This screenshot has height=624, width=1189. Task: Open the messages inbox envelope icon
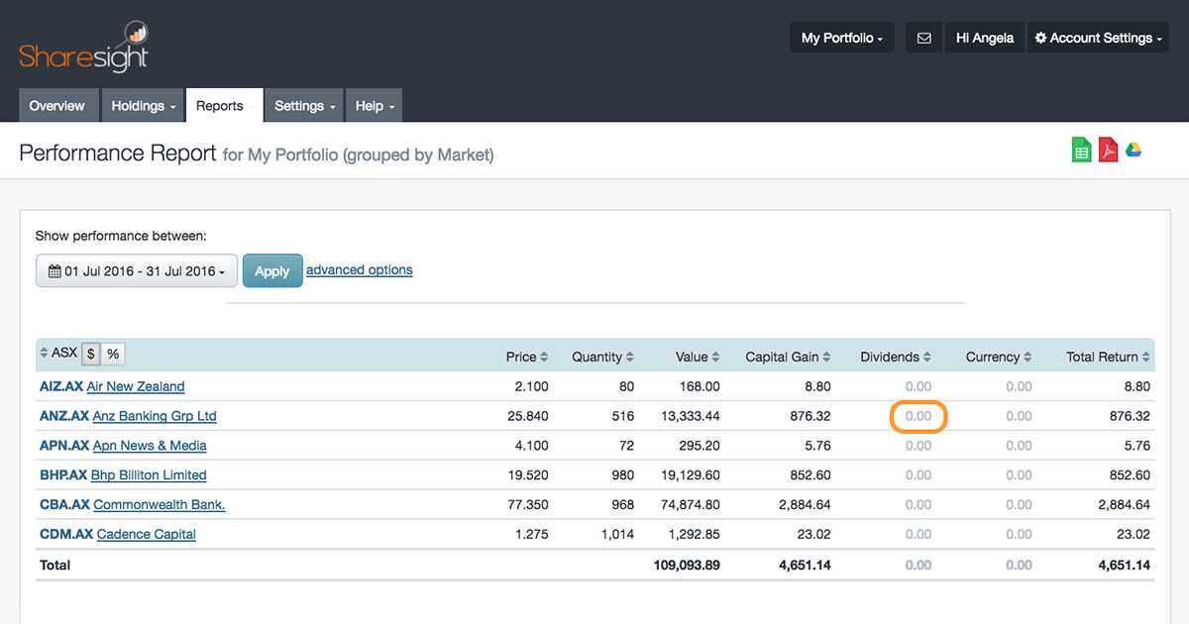[x=923, y=37]
